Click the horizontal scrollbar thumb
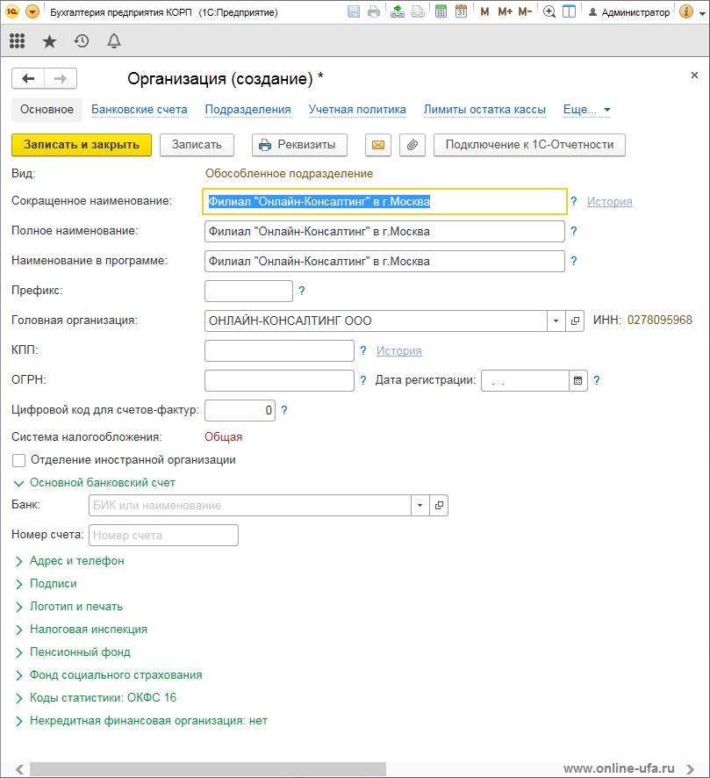The height and width of the screenshot is (778, 710). [x=208, y=769]
